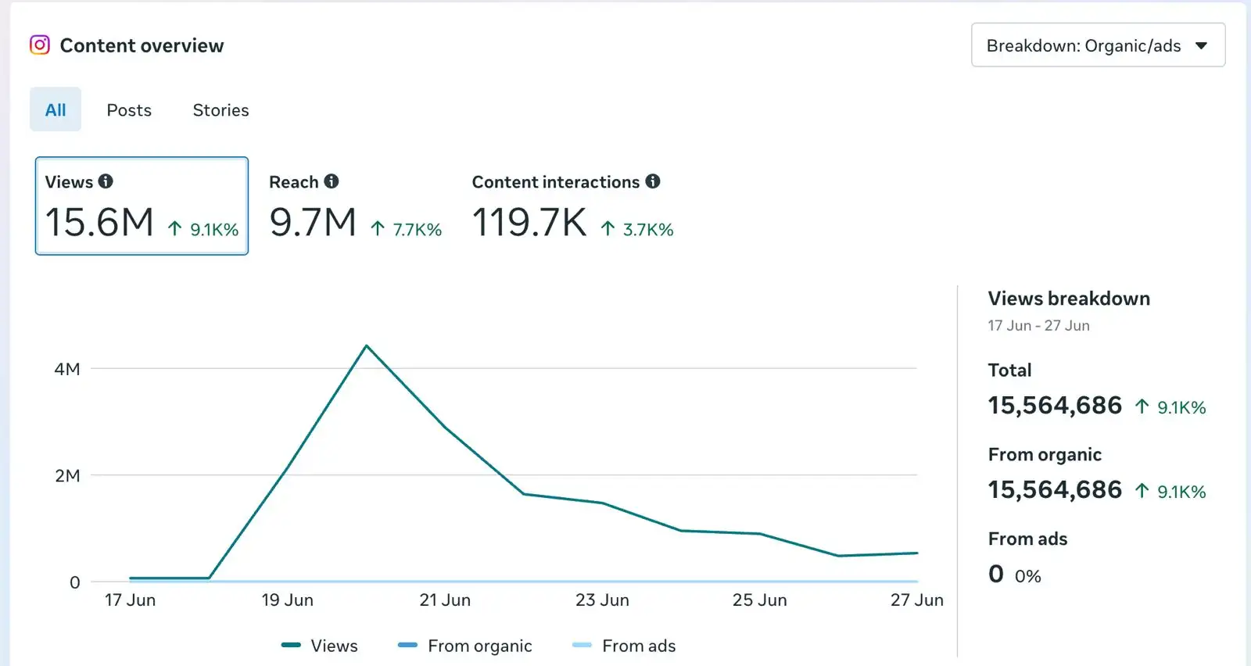This screenshot has height=666, width=1251.
Task: Click the Breakdown dropdown caret arrow
Action: pos(1202,46)
